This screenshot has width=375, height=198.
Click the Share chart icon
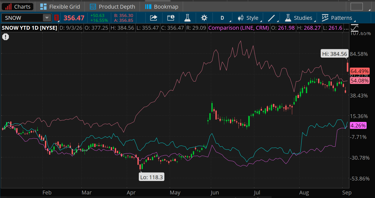pyautogui.click(x=154, y=18)
